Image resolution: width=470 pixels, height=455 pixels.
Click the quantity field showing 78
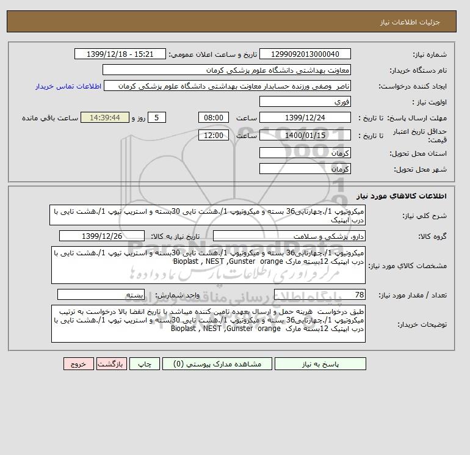pos(319,294)
